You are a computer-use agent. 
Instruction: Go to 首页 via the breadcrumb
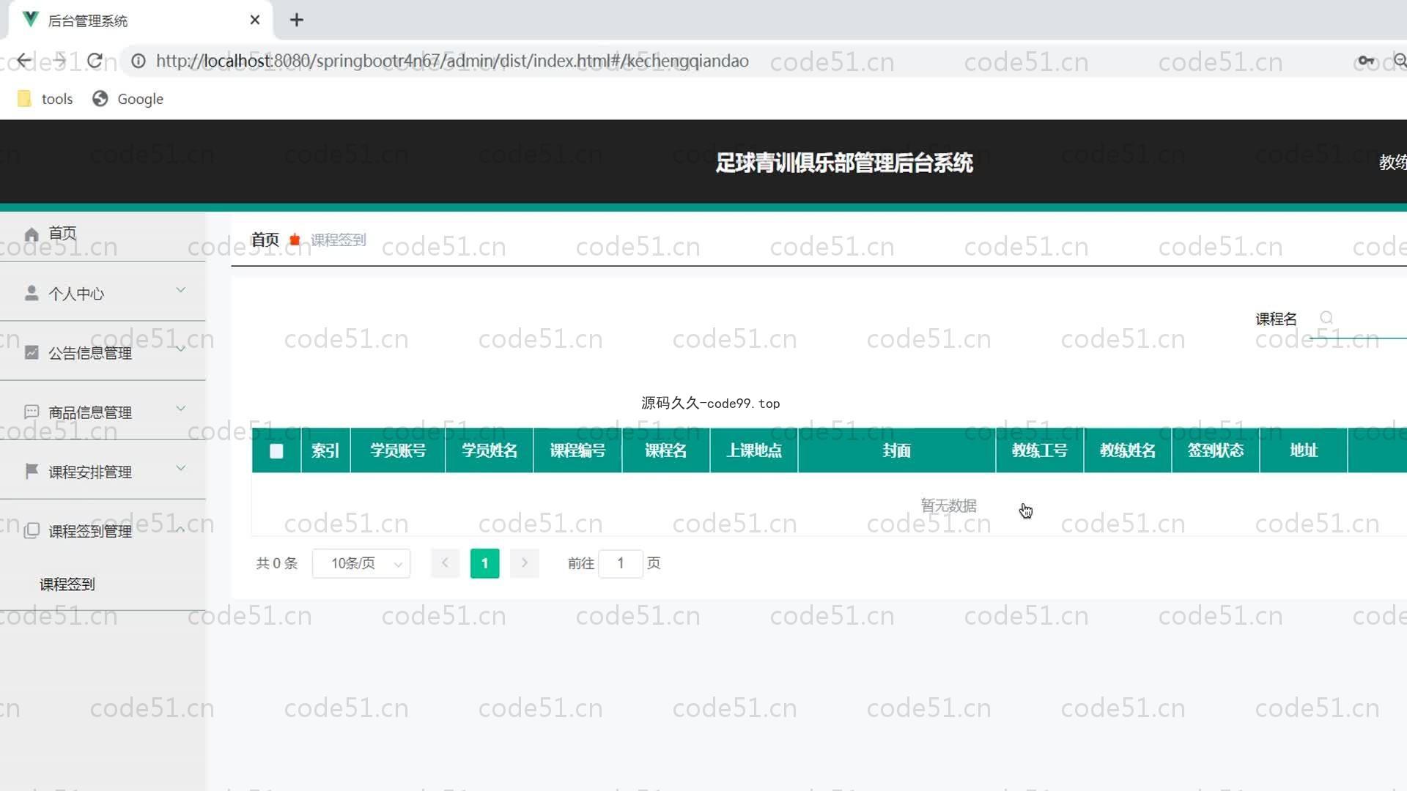[265, 240]
